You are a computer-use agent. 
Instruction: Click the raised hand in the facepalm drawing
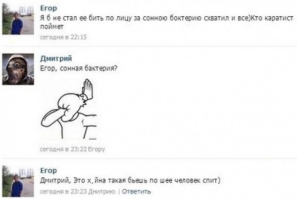pyautogui.click(x=88, y=88)
